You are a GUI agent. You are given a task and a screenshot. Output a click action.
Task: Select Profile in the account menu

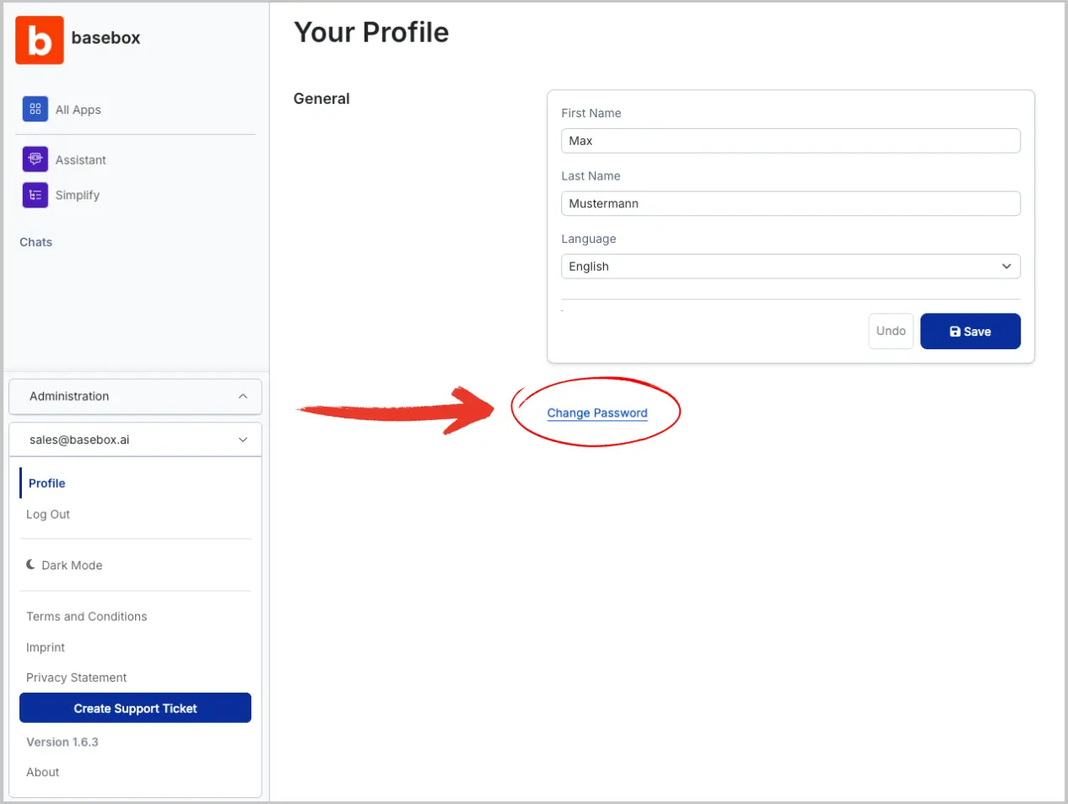point(47,483)
